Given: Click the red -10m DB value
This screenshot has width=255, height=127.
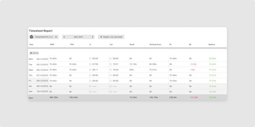Looking at the screenshot, I should (192, 70).
